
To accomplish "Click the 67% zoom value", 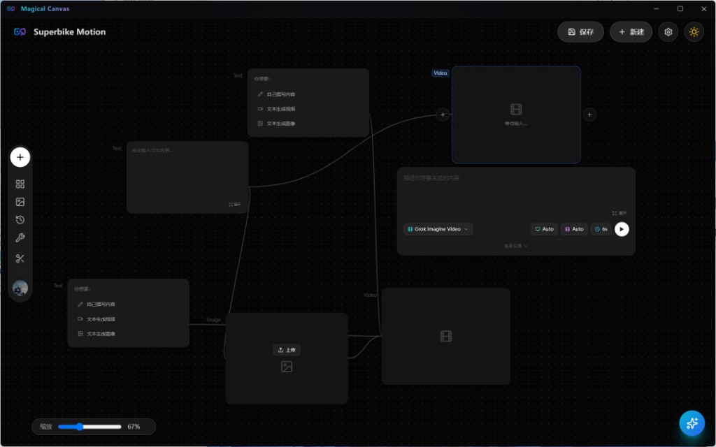I will (x=134, y=427).
